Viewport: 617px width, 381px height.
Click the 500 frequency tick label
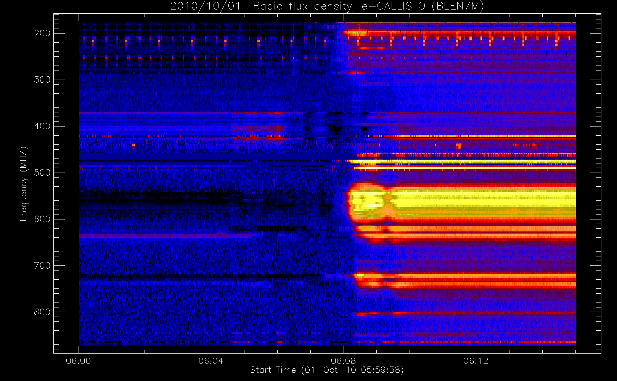pos(42,173)
